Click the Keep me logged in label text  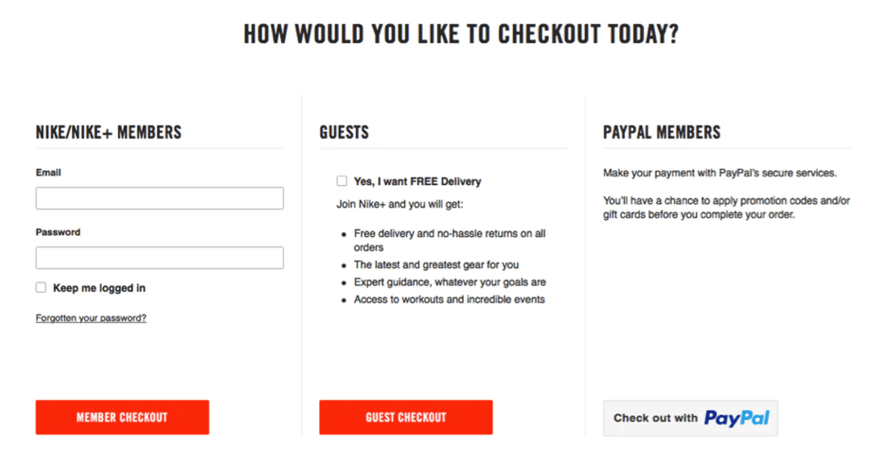coord(99,289)
